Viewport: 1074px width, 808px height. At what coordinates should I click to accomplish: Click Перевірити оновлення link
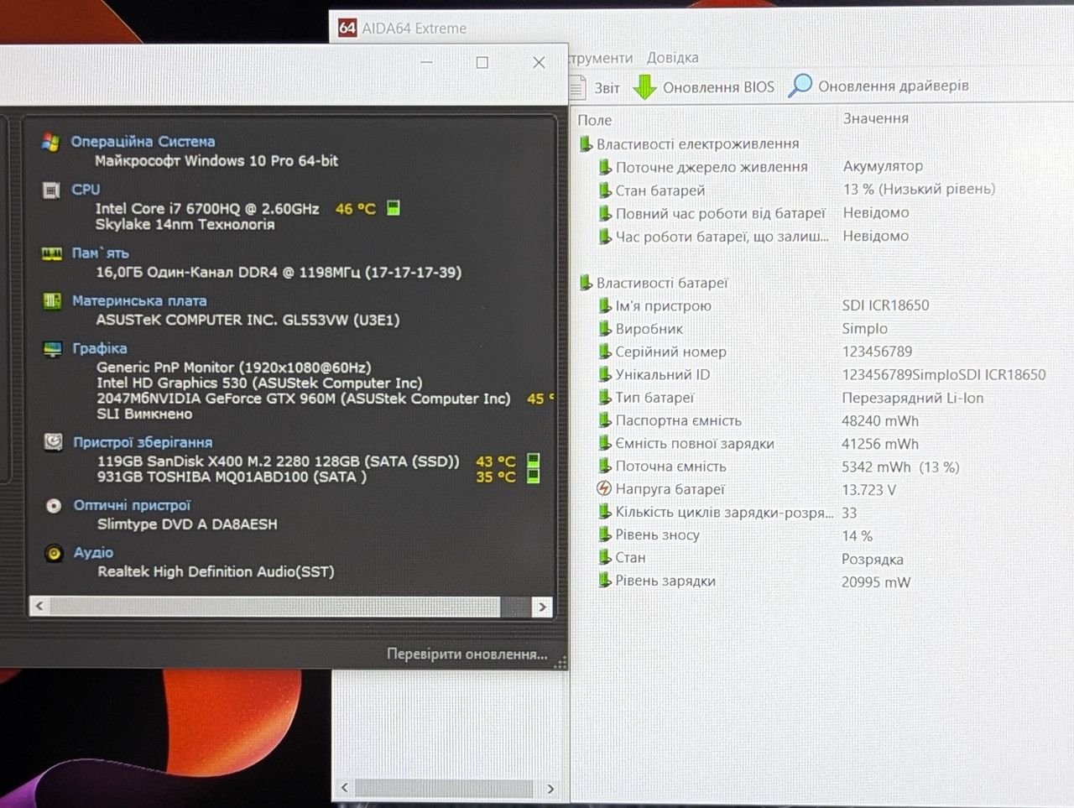(x=467, y=654)
